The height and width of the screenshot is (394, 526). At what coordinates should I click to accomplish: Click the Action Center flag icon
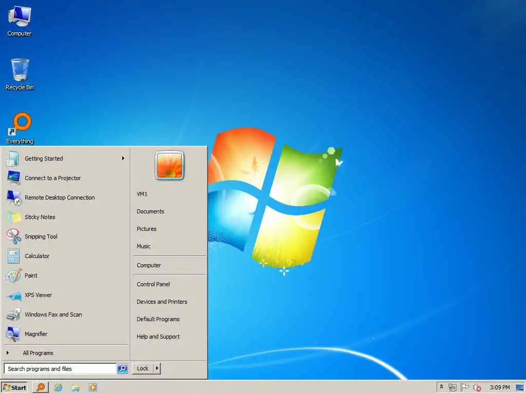point(464,387)
